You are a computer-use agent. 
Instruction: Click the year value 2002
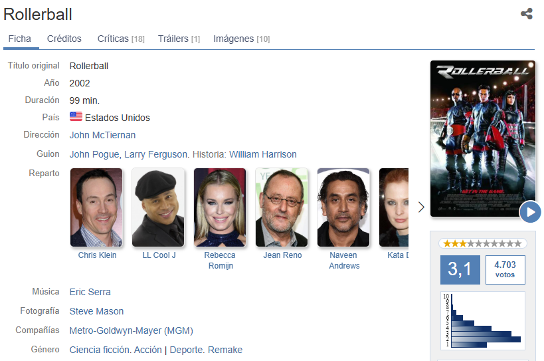(x=80, y=83)
